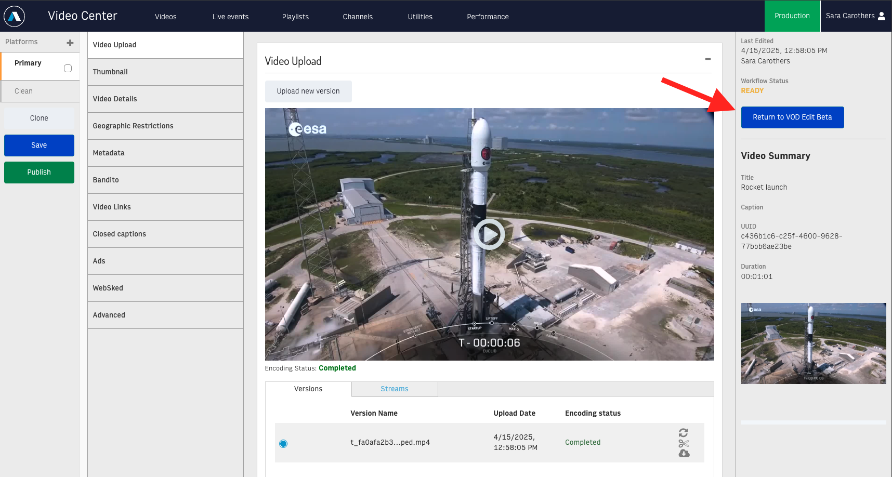Click the video summary thumbnail image
This screenshot has height=477, width=892.
click(x=814, y=343)
